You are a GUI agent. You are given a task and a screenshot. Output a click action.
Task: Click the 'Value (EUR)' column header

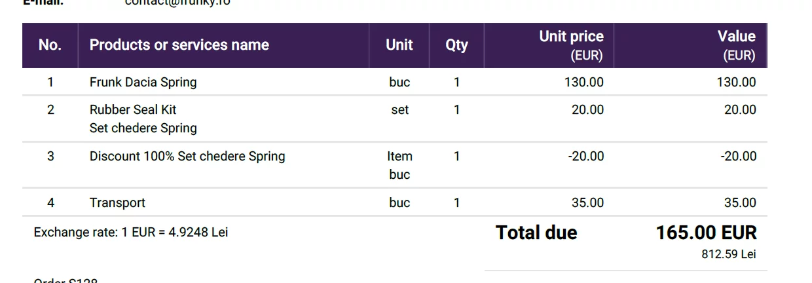point(737,45)
